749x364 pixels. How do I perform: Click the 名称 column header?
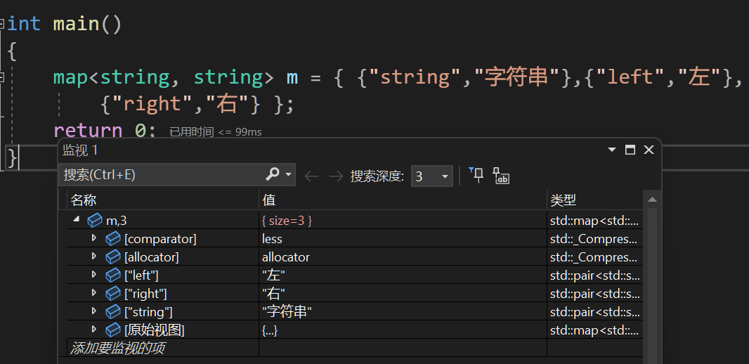(163, 200)
